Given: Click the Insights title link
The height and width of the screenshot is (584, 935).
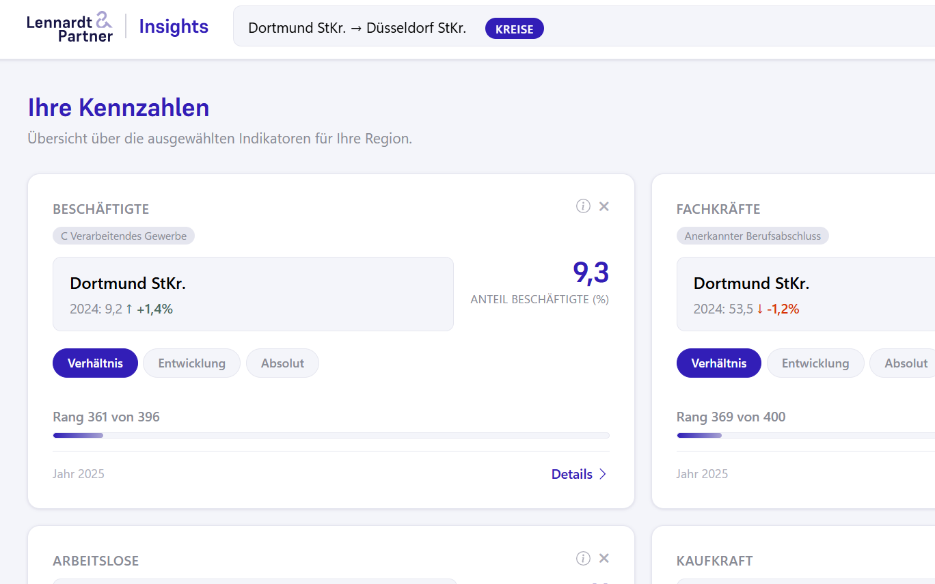Looking at the screenshot, I should click(x=174, y=27).
